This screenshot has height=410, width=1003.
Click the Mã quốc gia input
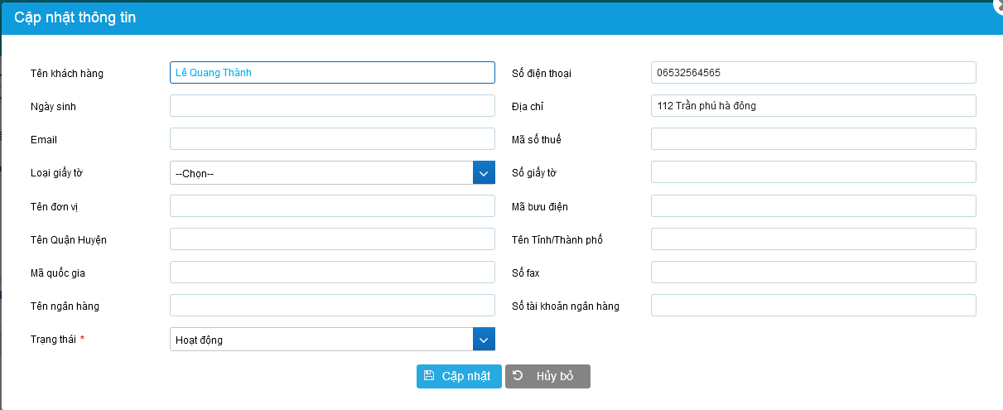[331, 273]
